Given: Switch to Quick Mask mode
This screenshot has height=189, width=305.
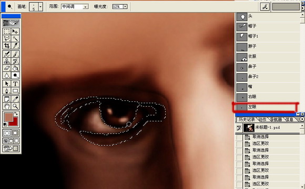Looking at the screenshot, I should pos(15,133).
